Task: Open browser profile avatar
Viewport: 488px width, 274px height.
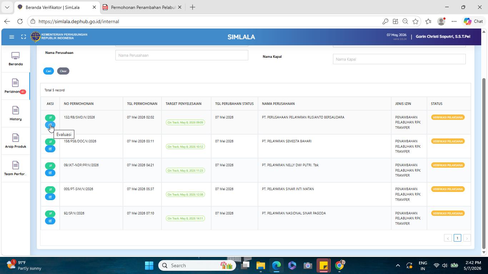Action: [x=442, y=21]
